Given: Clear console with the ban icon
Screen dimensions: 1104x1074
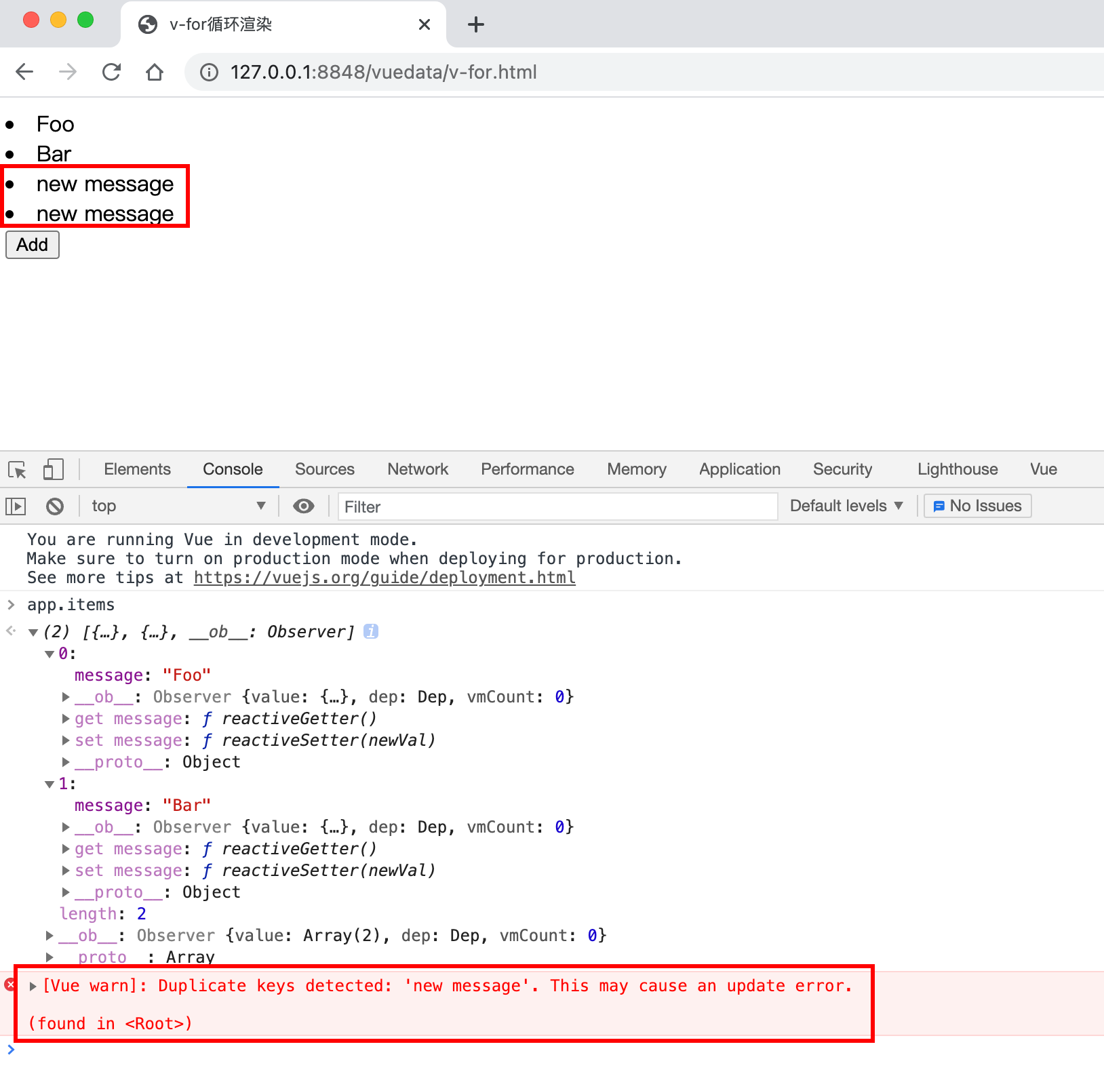Looking at the screenshot, I should coord(55,506).
